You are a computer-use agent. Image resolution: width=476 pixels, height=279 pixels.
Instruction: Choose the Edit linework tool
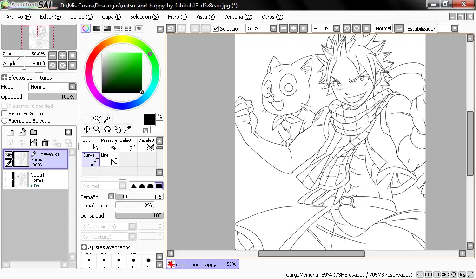91,144
